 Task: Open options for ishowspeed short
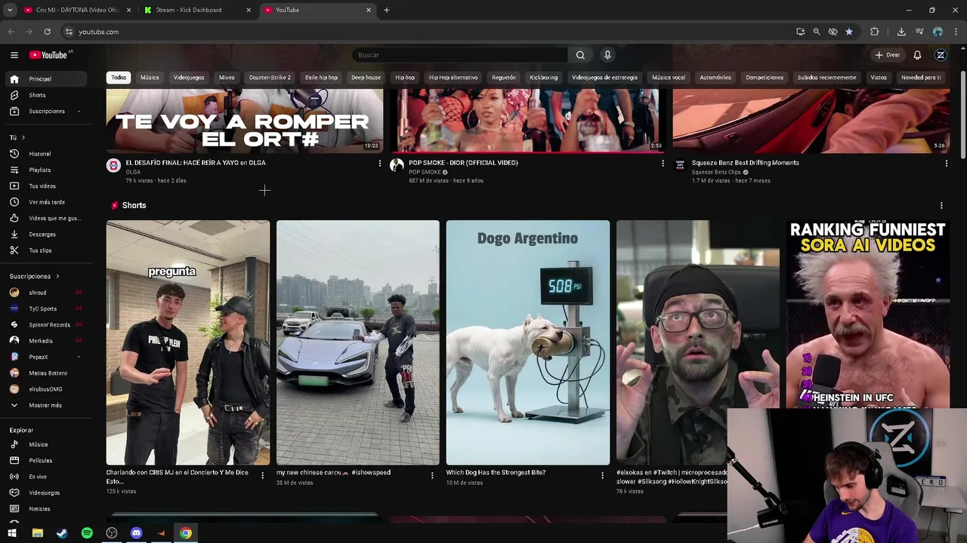click(432, 475)
